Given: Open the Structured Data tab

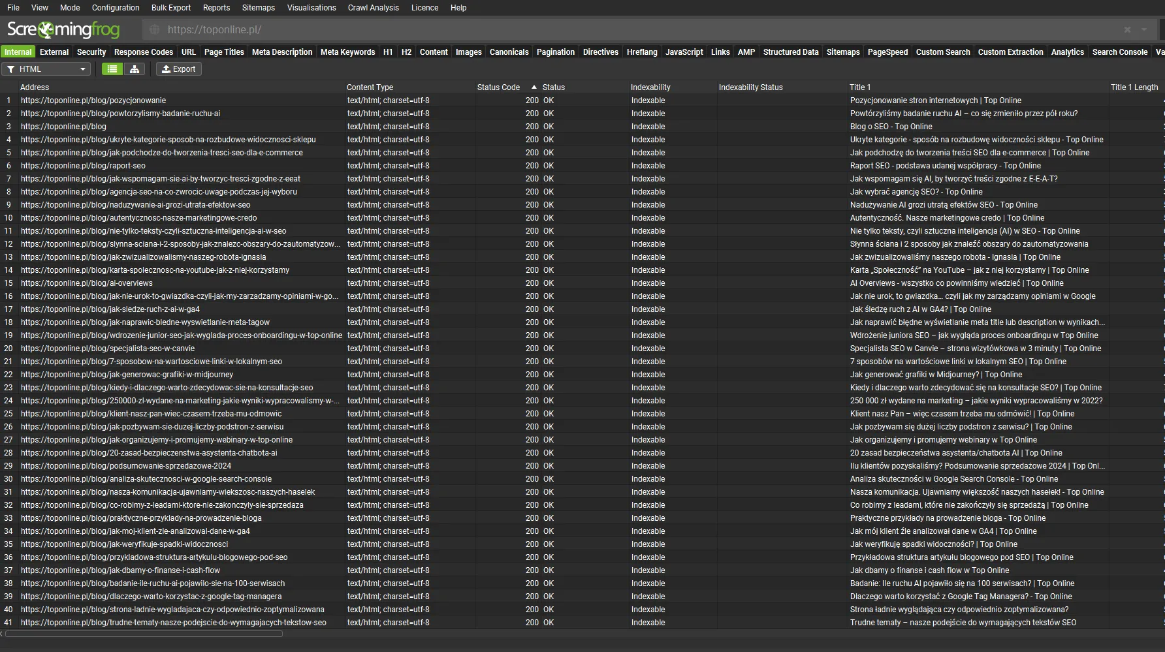Looking at the screenshot, I should (x=790, y=52).
